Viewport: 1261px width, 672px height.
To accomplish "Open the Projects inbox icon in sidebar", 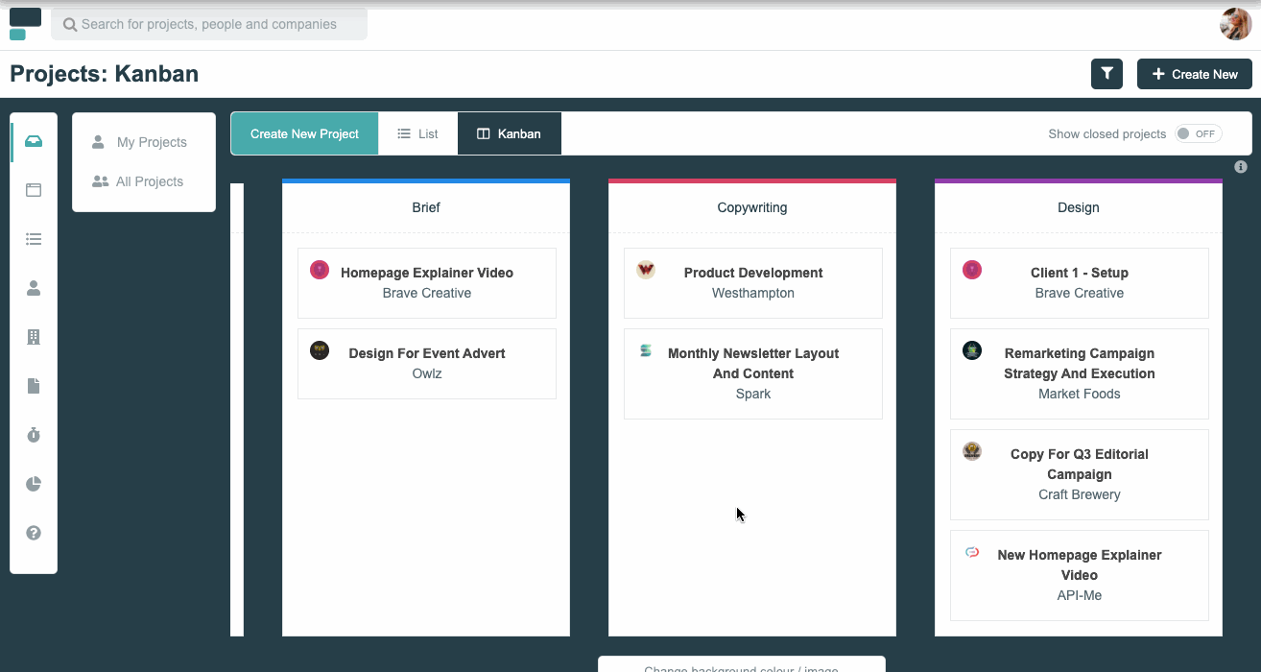I will (33, 140).
